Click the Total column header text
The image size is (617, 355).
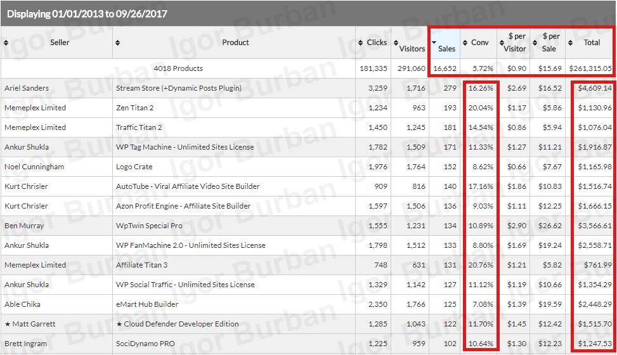tap(592, 42)
